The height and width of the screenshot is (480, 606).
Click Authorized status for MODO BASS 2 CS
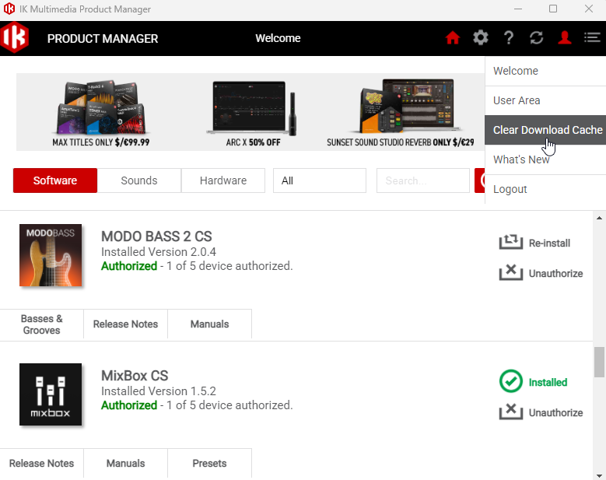click(129, 266)
